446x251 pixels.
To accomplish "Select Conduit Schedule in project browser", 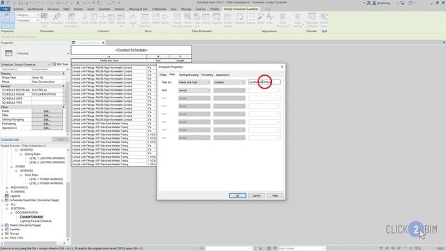I will (x=31, y=217).
